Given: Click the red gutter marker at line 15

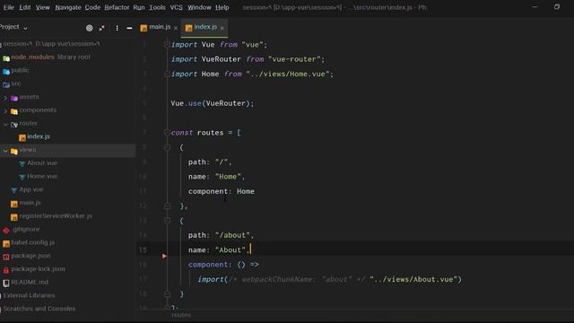Looking at the screenshot, I should [164, 256].
